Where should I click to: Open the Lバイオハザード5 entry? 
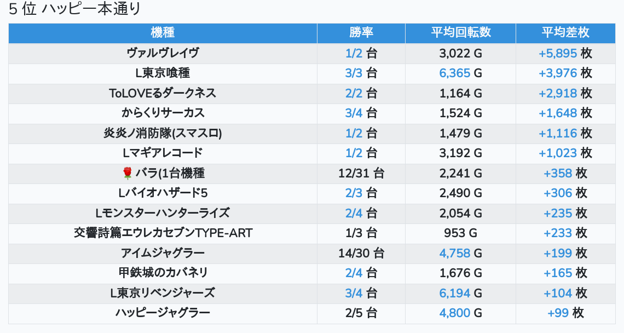click(x=163, y=193)
